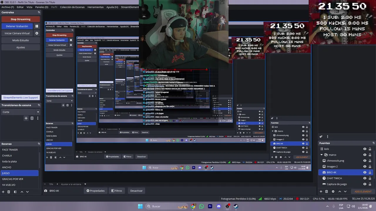This screenshot has height=211, width=376.
Task: Open audio mixer advanced settings gears icon
Action: point(321,137)
